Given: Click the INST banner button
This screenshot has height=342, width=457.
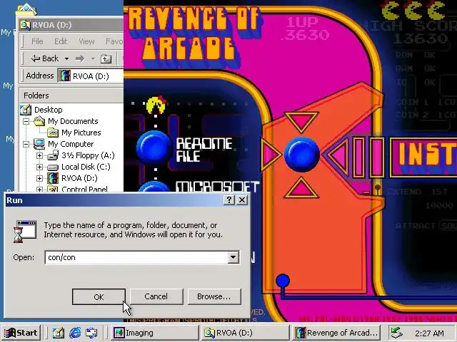Looking at the screenshot, I should (x=423, y=157).
